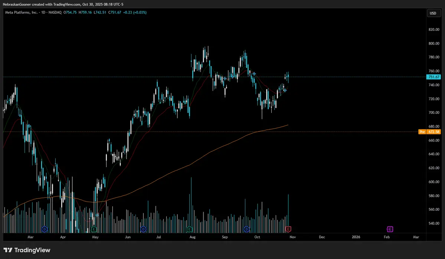
Task: Click the 800.00 price scale label
Action: [433, 43]
